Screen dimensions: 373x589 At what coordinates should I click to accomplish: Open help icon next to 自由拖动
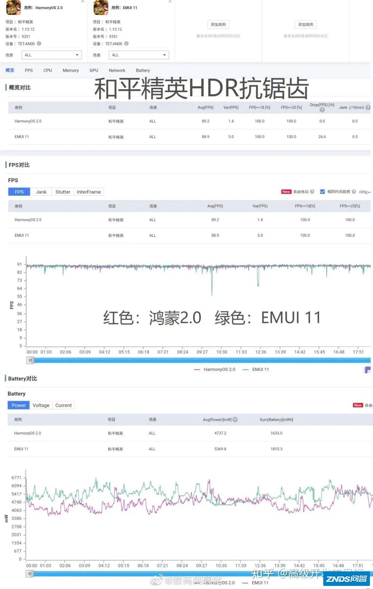312,191
